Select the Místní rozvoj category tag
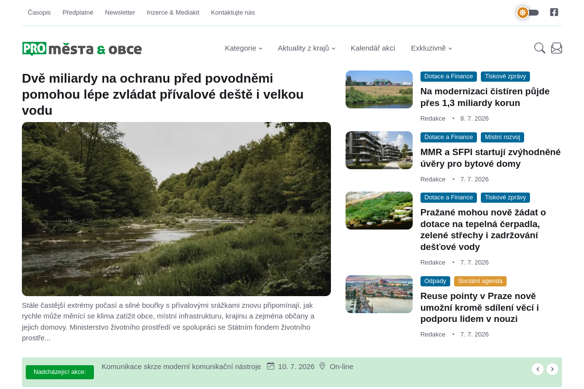Image resolution: width=584 pixels, height=389 pixels. pos(502,137)
